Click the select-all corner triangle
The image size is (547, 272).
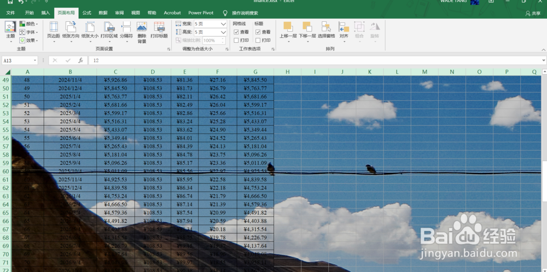tap(7, 72)
